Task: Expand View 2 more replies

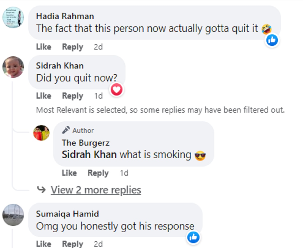Action: (96, 190)
